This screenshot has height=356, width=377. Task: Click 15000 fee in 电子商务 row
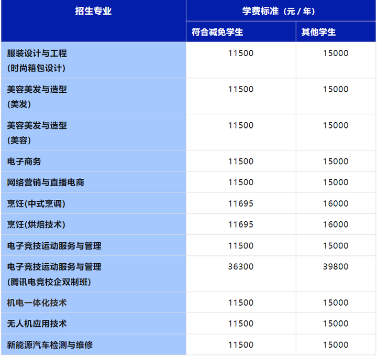pos(336,161)
